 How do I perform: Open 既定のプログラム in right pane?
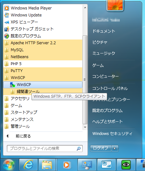coord(107,111)
